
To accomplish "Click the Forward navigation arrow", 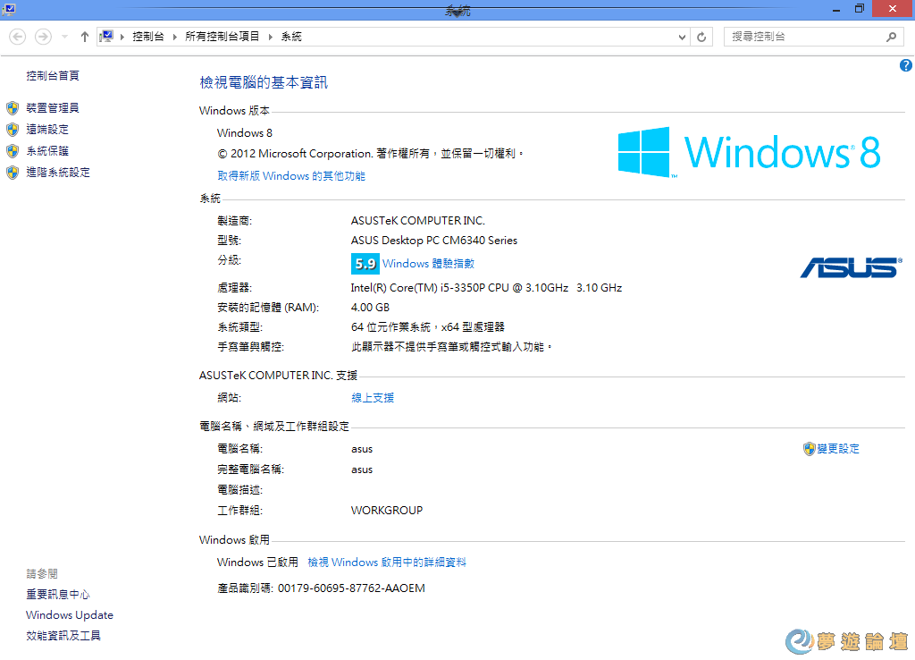I will point(42,37).
